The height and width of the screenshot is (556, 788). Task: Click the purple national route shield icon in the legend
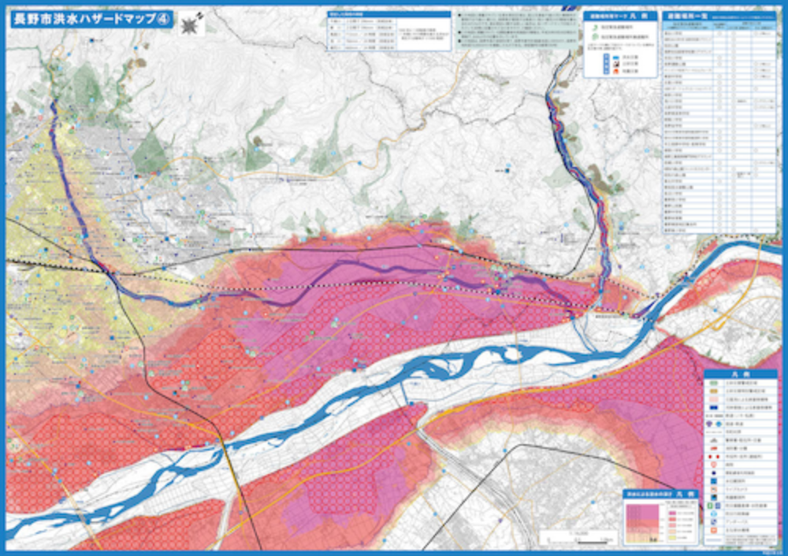(710, 424)
